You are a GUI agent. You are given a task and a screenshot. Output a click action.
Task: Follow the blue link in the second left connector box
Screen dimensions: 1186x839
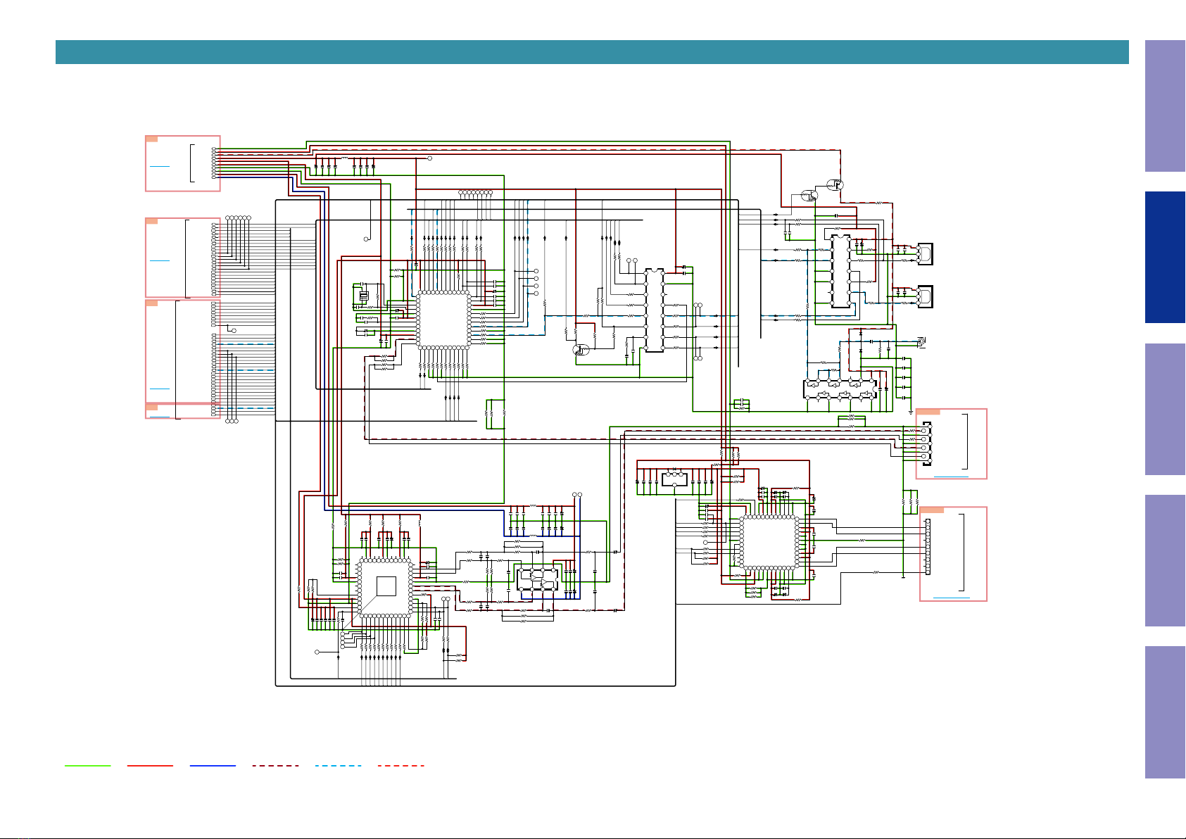[x=160, y=260]
